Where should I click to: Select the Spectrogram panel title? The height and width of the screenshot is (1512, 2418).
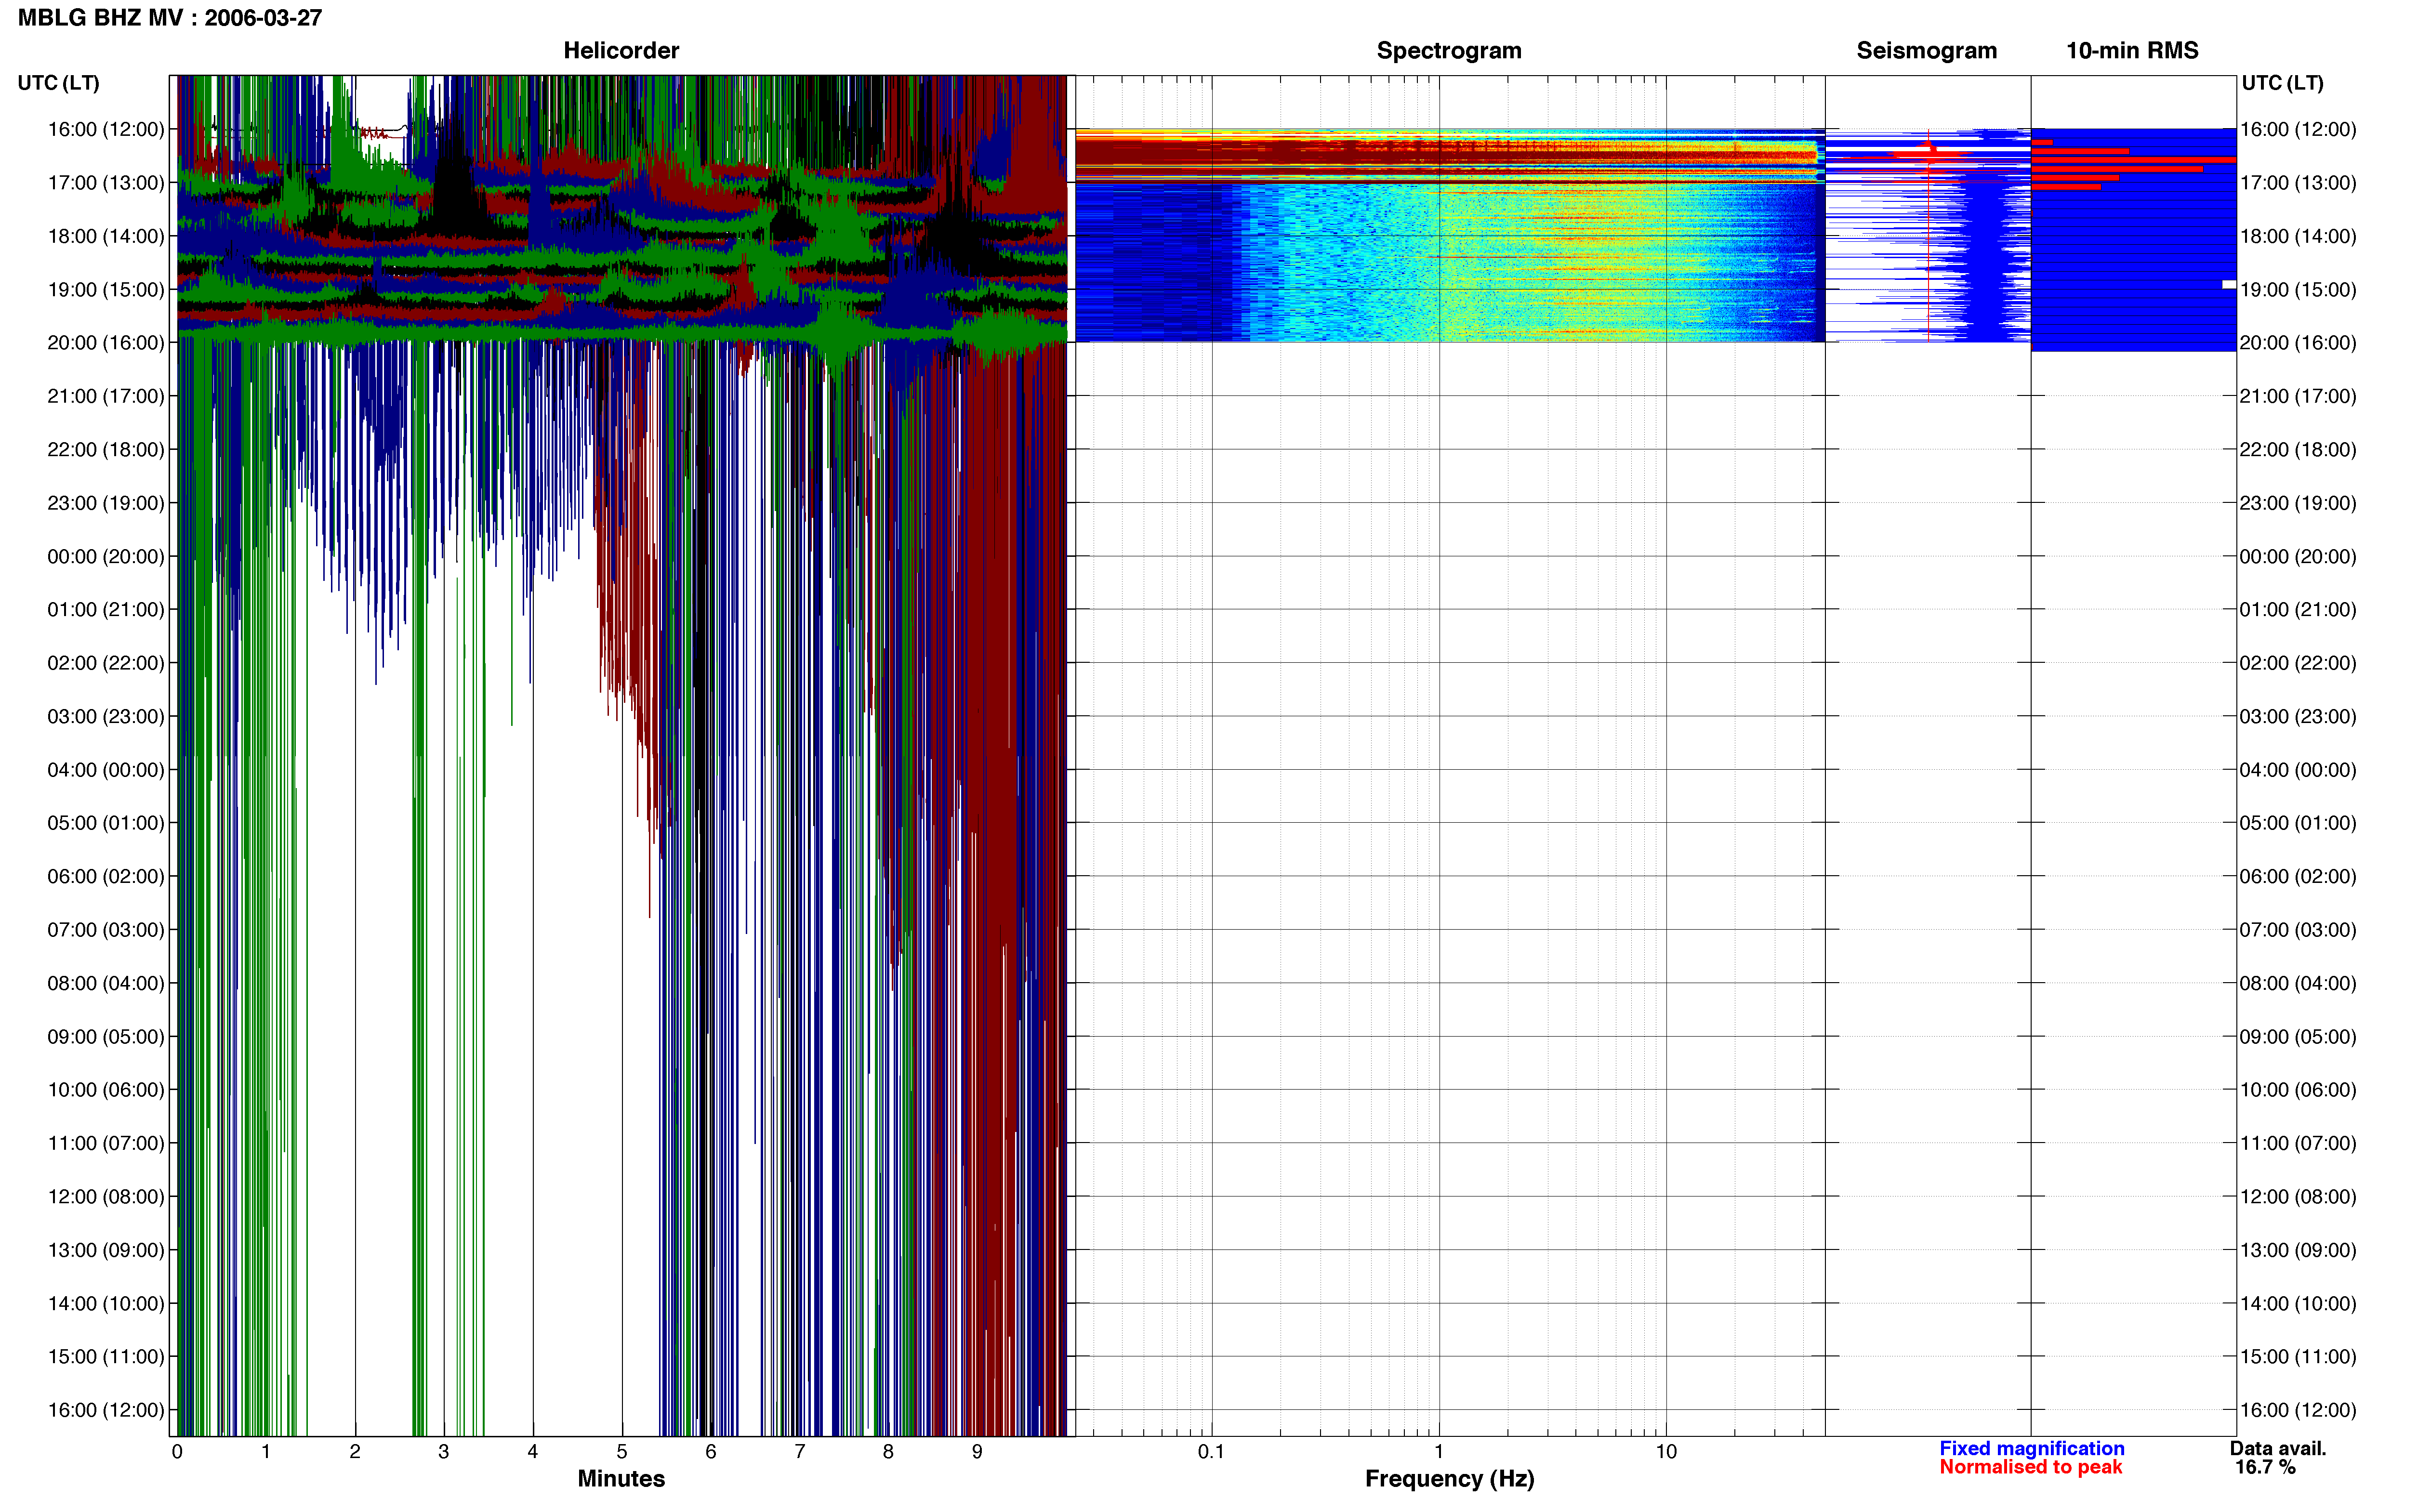coord(1449,51)
